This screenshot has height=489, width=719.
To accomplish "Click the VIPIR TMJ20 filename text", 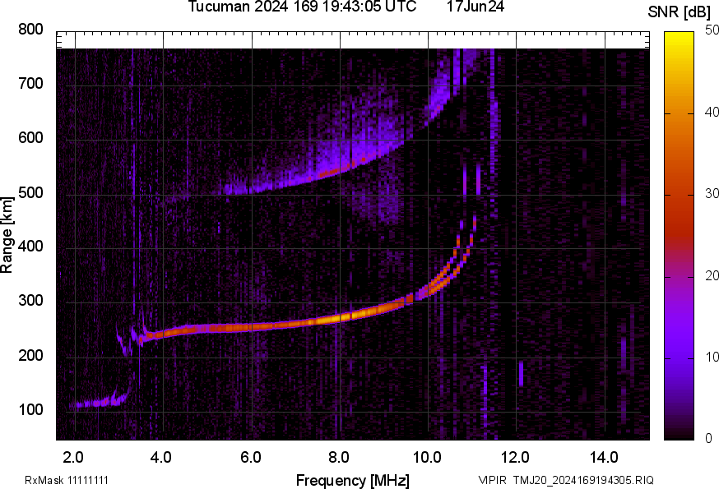I will pyautogui.click(x=566, y=480).
